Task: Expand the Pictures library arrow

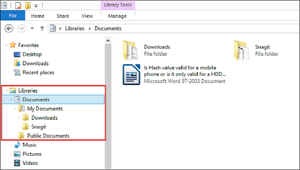Action: pos(11,154)
